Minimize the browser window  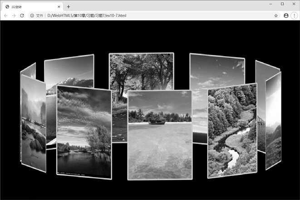coord(270,4)
